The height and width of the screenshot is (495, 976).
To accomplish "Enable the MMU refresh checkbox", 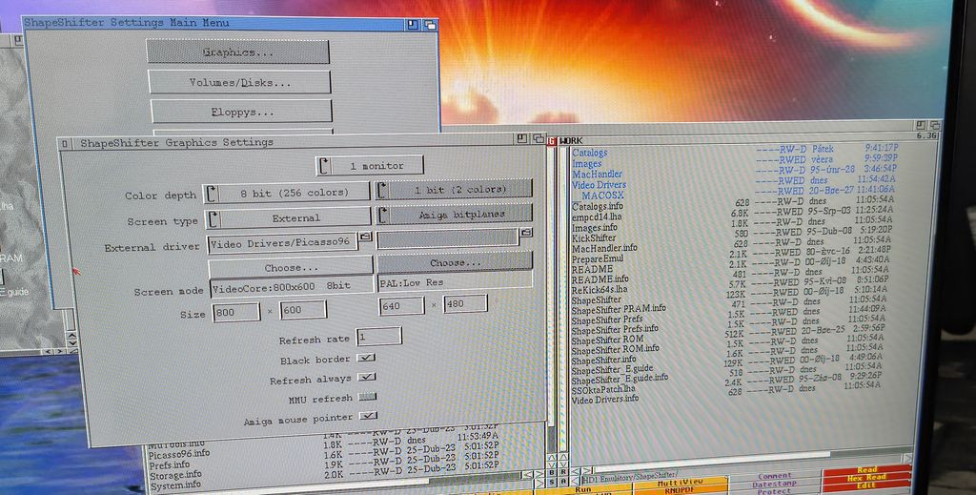I will click(366, 397).
